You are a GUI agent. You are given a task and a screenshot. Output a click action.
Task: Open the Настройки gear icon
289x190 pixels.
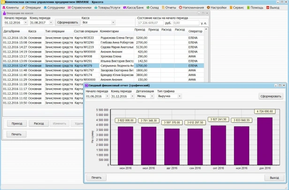coord(208,8)
